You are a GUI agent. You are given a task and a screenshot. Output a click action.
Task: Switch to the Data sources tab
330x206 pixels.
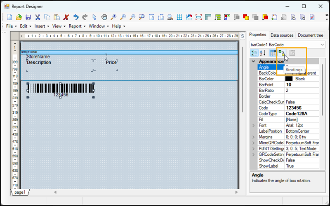tap(282, 35)
